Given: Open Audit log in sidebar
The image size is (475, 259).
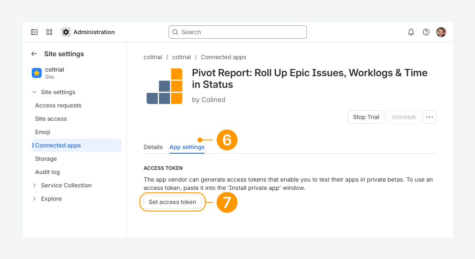Looking at the screenshot, I should coord(47,172).
